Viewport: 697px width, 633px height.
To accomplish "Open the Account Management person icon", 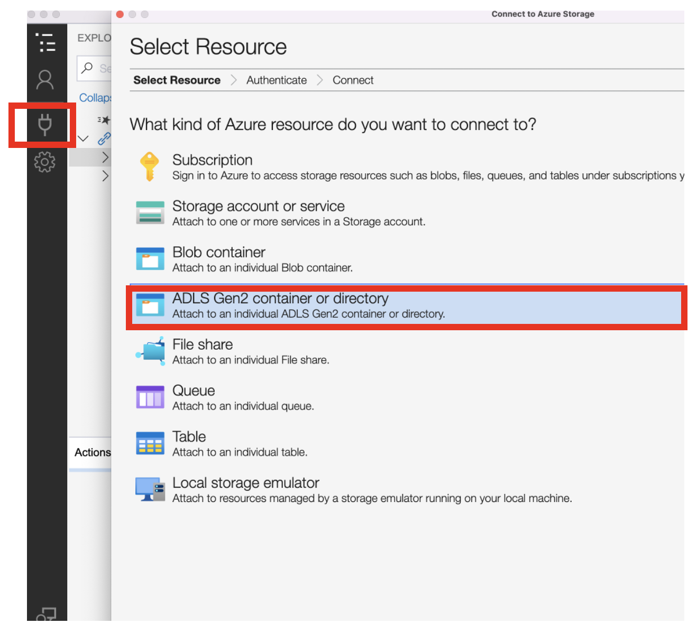I will (45, 80).
